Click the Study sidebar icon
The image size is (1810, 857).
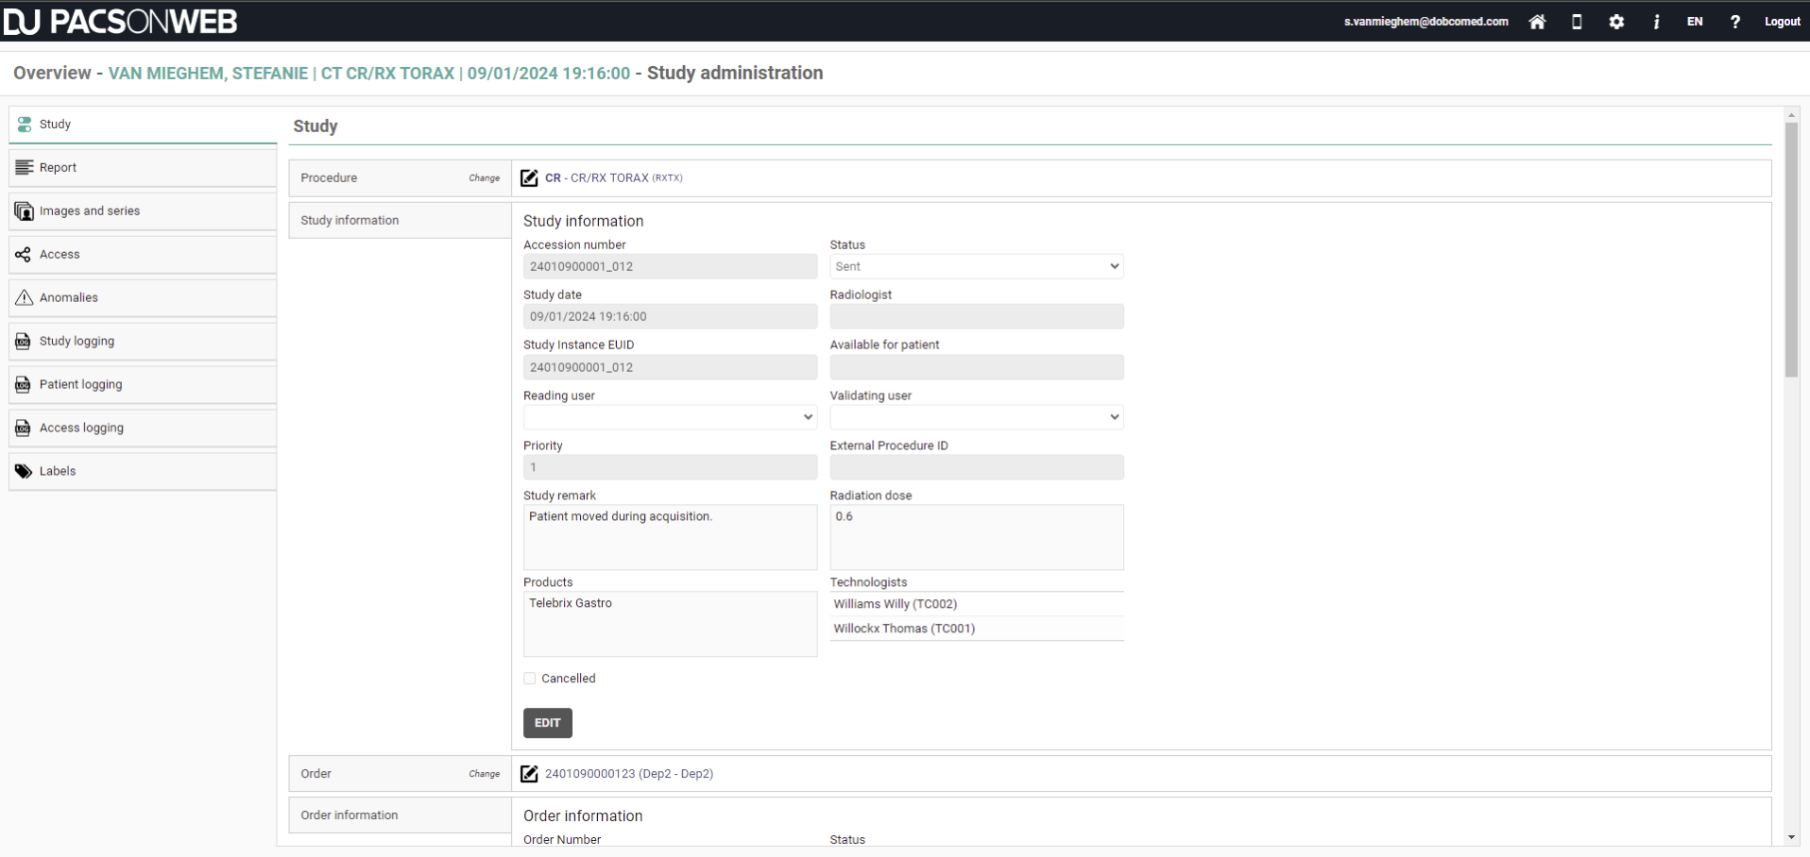pyautogui.click(x=25, y=125)
